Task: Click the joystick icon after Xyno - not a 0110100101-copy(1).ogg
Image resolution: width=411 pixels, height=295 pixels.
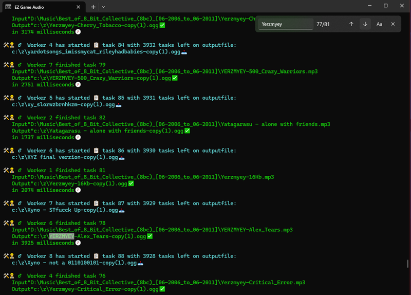Action: (140, 263)
